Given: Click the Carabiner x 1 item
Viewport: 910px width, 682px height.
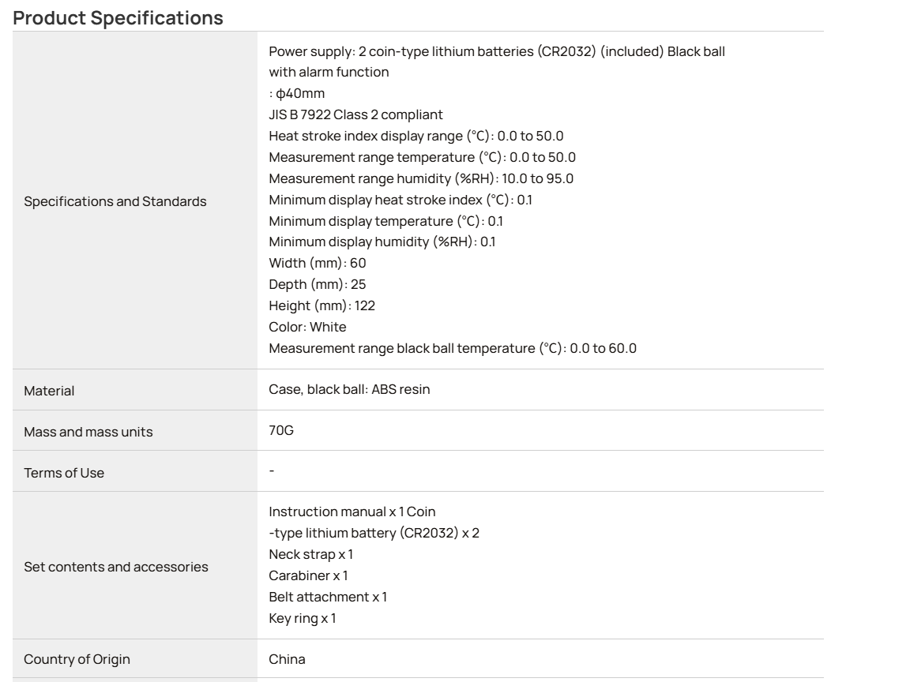Looking at the screenshot, I should point(308,576).
